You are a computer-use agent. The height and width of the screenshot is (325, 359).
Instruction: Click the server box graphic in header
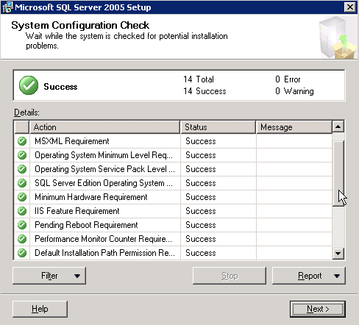click(338, 37)
